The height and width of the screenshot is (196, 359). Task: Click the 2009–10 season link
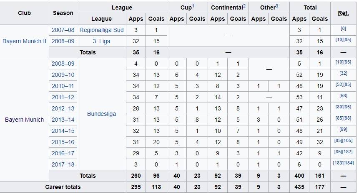[x=63, y=75]
